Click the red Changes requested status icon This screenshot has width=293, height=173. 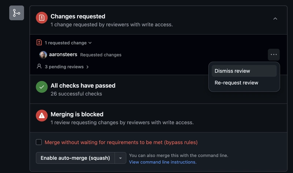pos(42,18)
